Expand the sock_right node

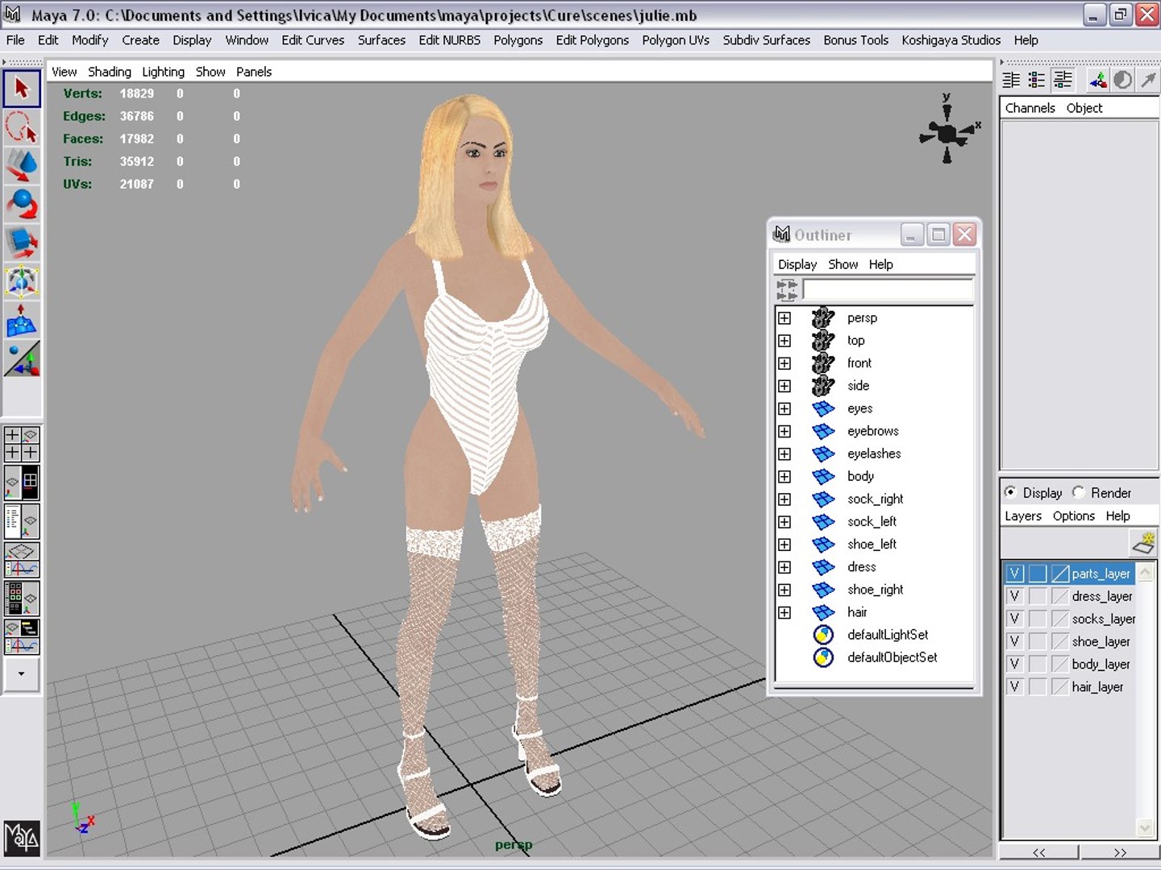click(784, 499)
